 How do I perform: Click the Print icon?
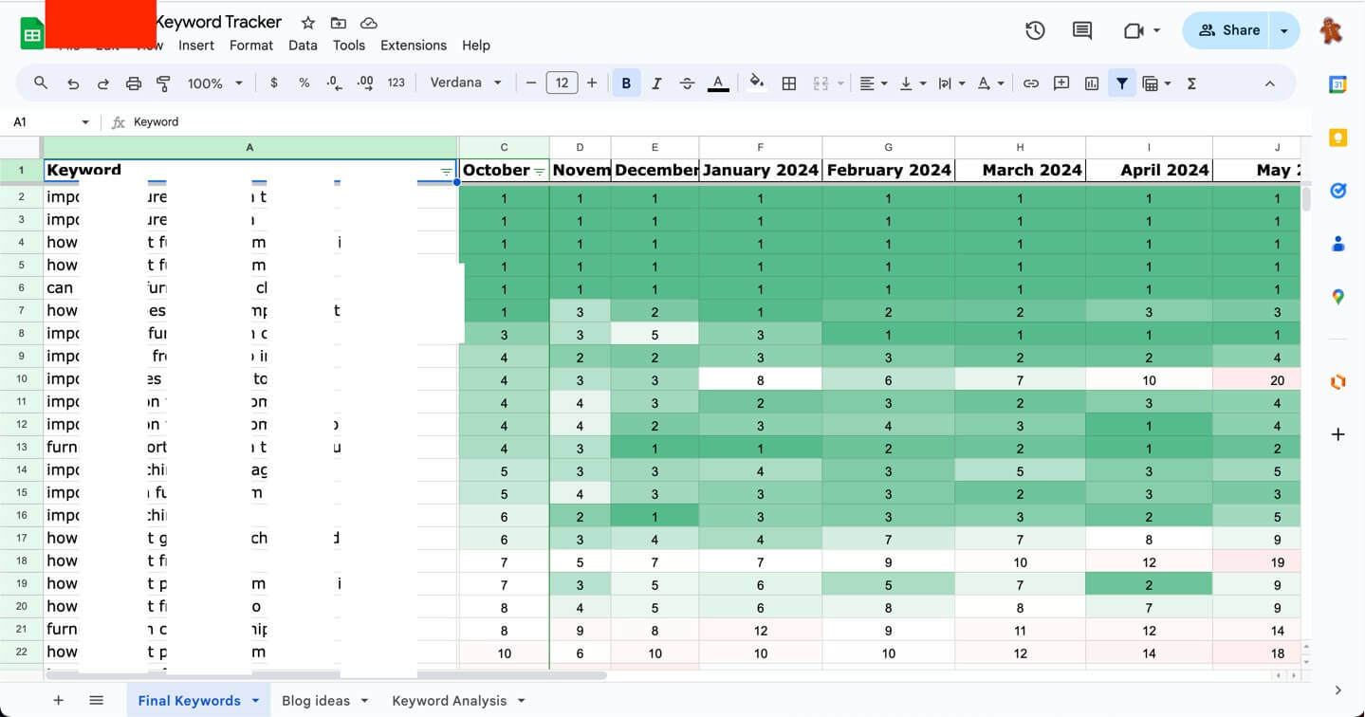[134, 83]
